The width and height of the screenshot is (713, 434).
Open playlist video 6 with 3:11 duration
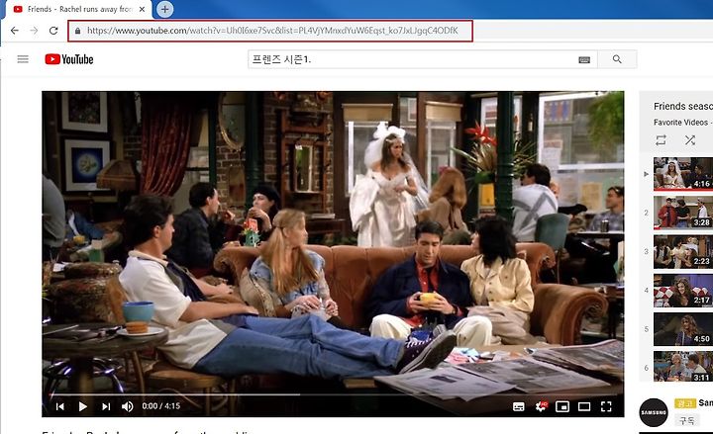[683, 366]
